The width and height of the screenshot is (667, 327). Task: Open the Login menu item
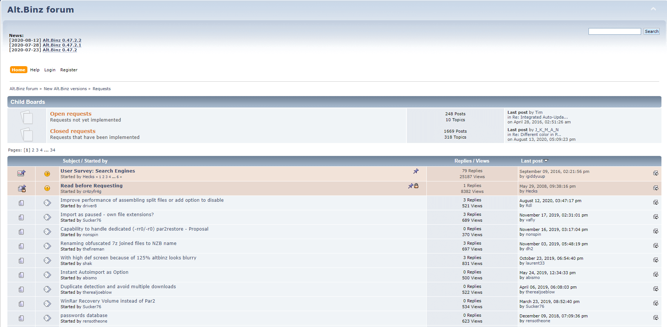[50, 70]
